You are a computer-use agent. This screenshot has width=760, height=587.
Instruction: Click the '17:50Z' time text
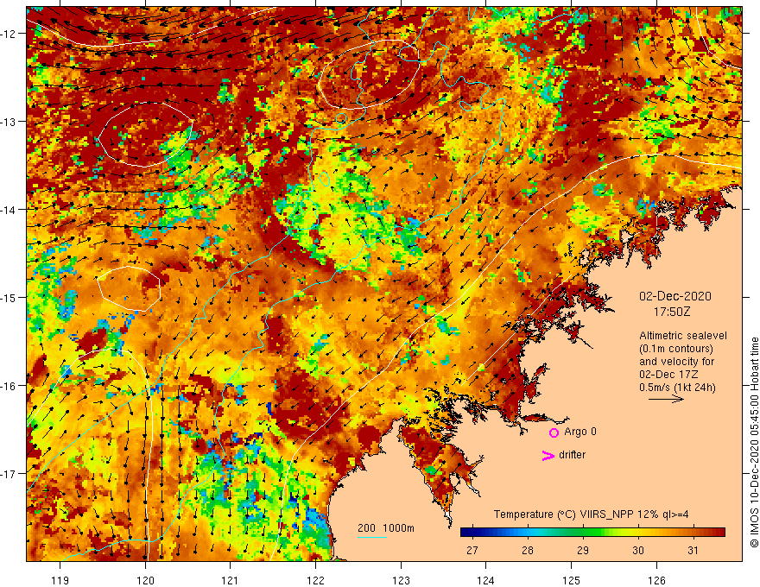[671, 312]
